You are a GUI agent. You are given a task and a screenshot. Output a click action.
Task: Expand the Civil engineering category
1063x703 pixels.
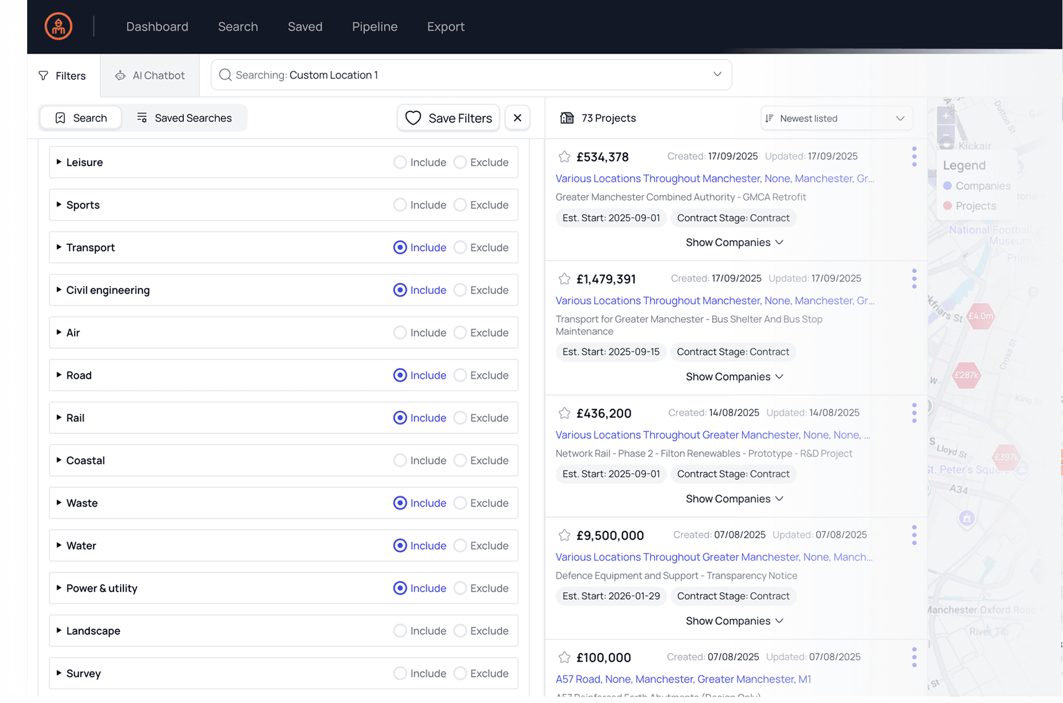coord(59,290)
